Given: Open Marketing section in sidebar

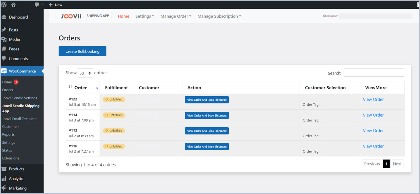Looking at the screenshot, I should 18,188.
